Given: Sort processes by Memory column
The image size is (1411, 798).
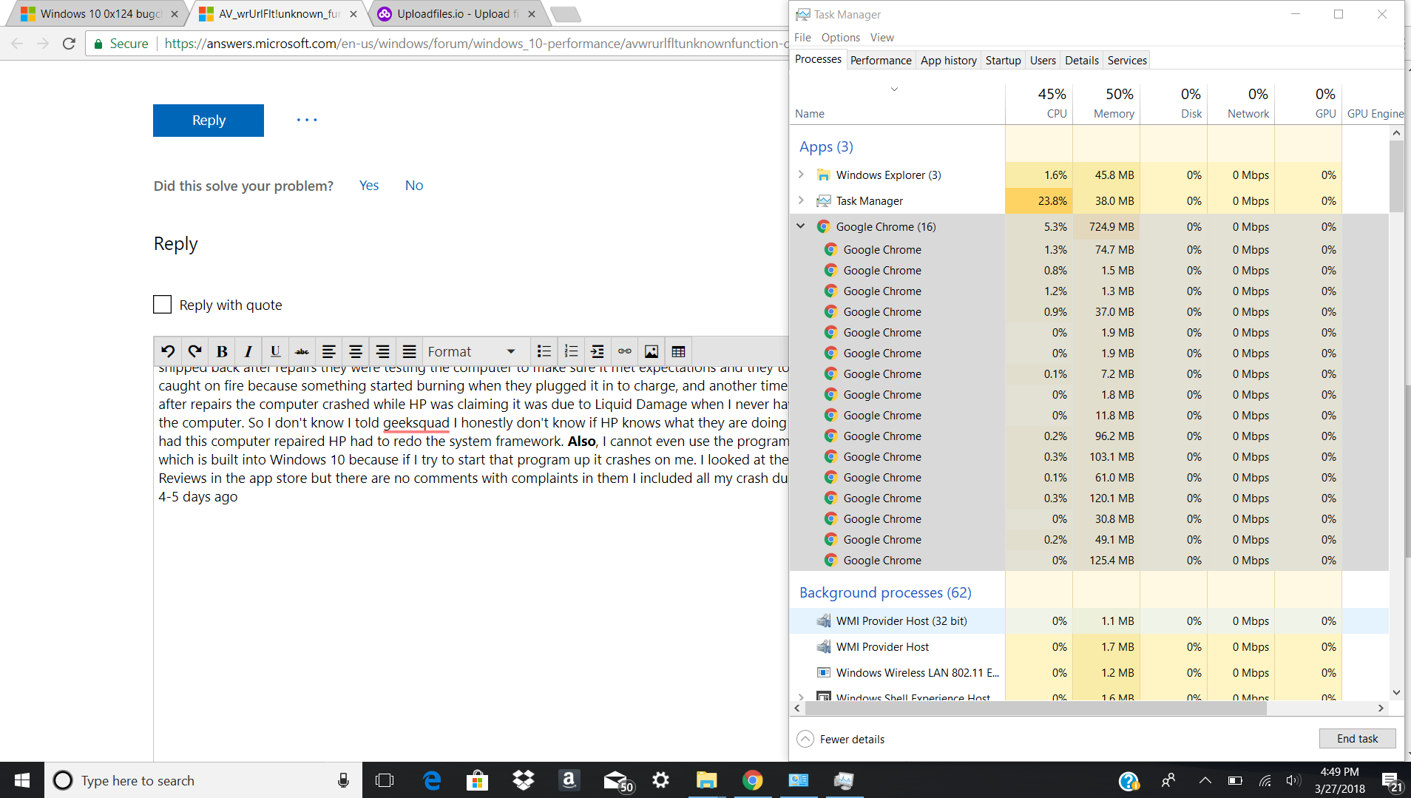Looking at the screenshot, I should (x=1107, y=104).
